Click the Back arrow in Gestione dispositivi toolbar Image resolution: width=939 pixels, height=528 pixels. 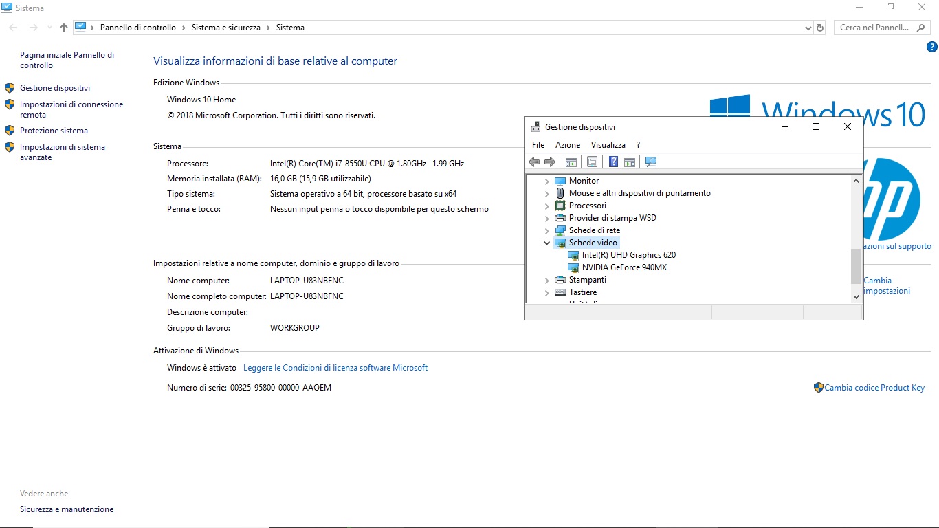pos(534,162)
